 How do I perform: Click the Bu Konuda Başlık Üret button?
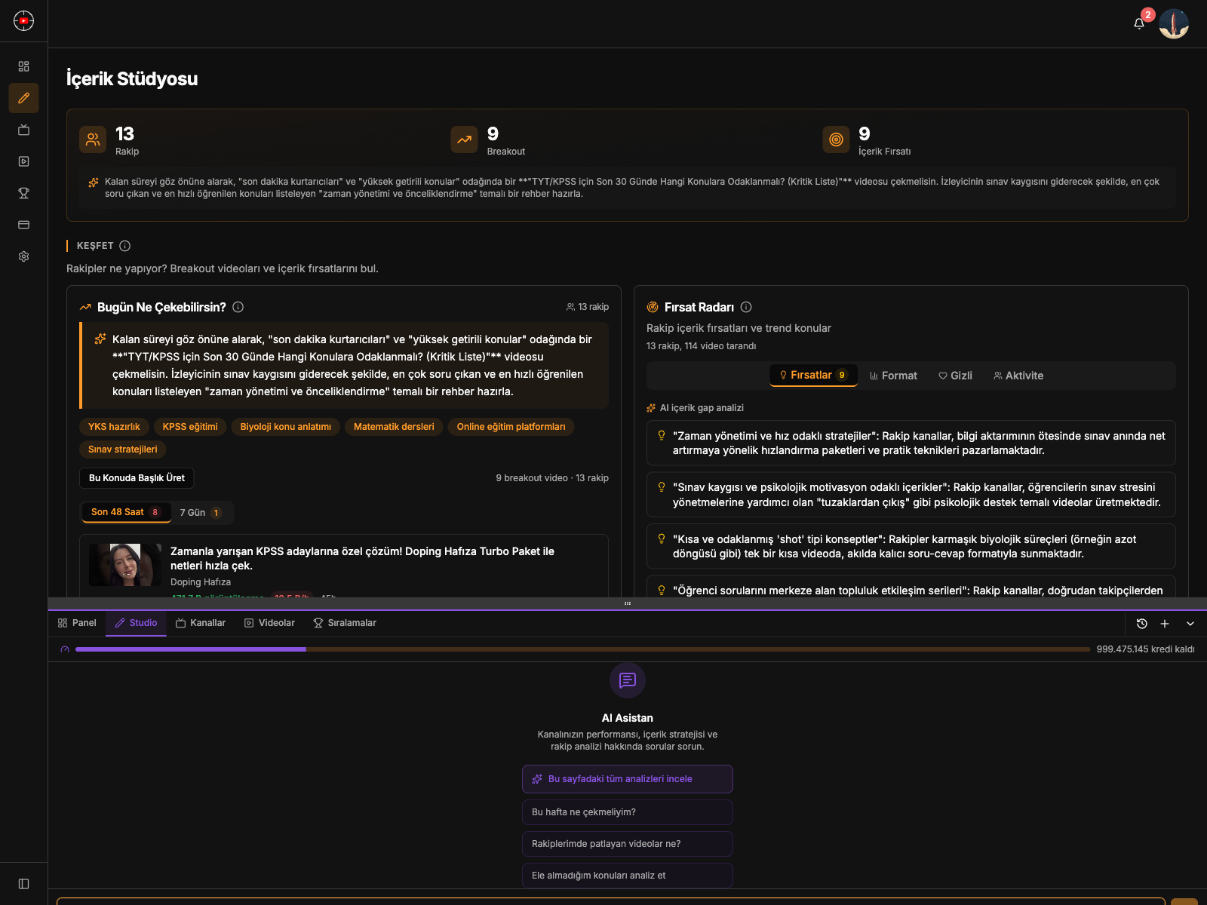pyautogui.click(x=137, y=478)
